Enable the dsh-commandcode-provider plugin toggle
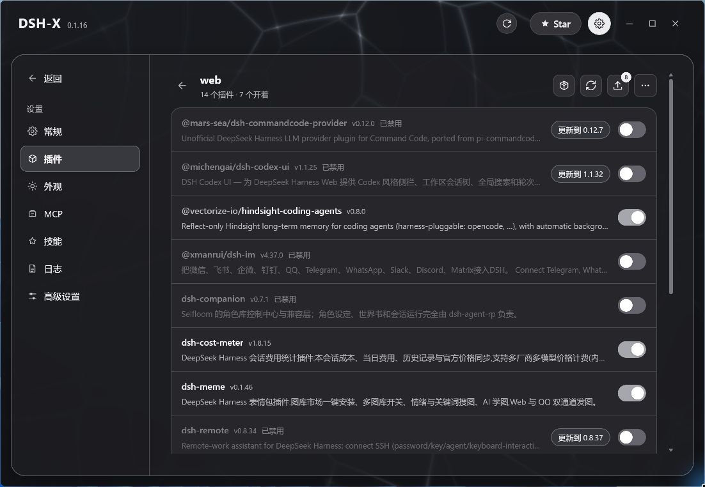The image size is (705, 487). click(631, 130)
